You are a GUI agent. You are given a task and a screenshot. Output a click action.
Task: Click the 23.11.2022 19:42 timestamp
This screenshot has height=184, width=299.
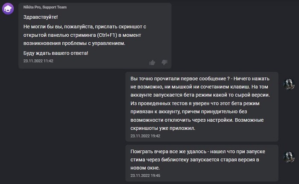coord(145,136)
